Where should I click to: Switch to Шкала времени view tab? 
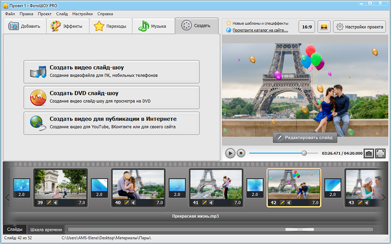46,229
